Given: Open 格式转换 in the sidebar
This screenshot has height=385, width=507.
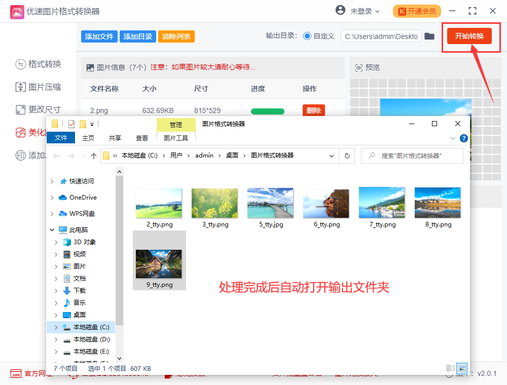Looking at the screenshot, I should coord(38,64).
